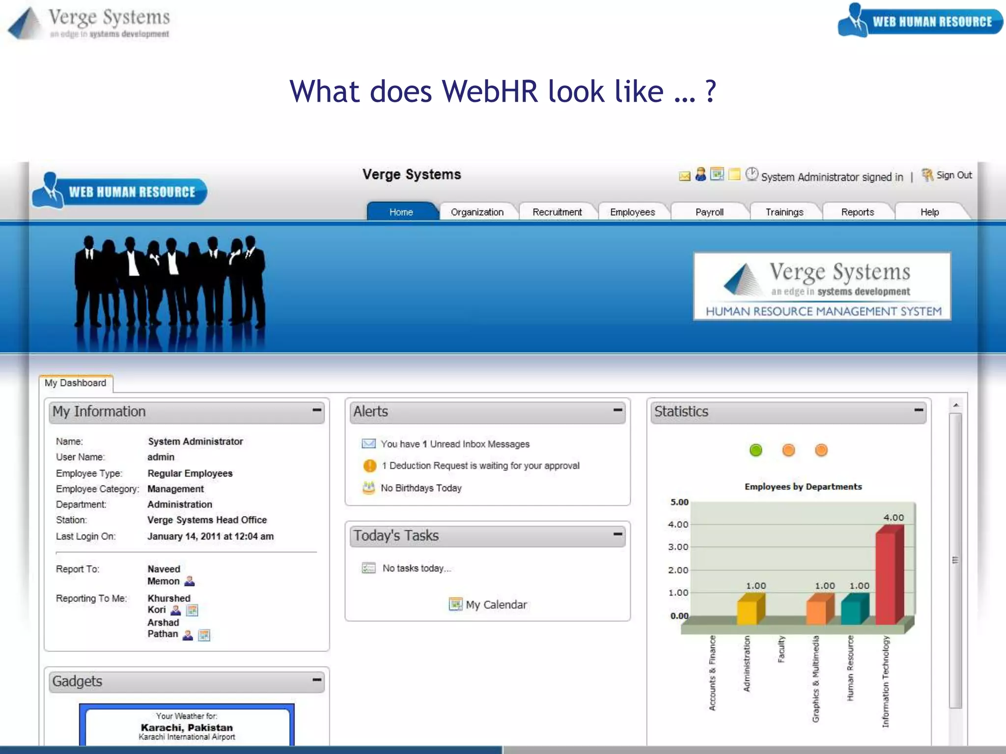1006x754 pixels.
Task: Switch to the Organization tab
Action: pos(477,212)
